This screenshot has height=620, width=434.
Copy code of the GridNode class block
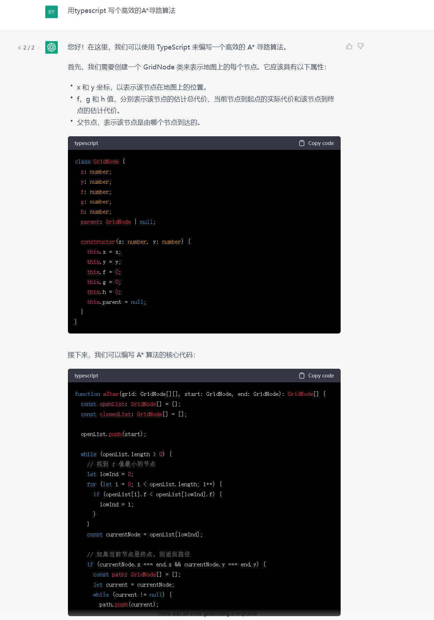click(x=316, y=143)
